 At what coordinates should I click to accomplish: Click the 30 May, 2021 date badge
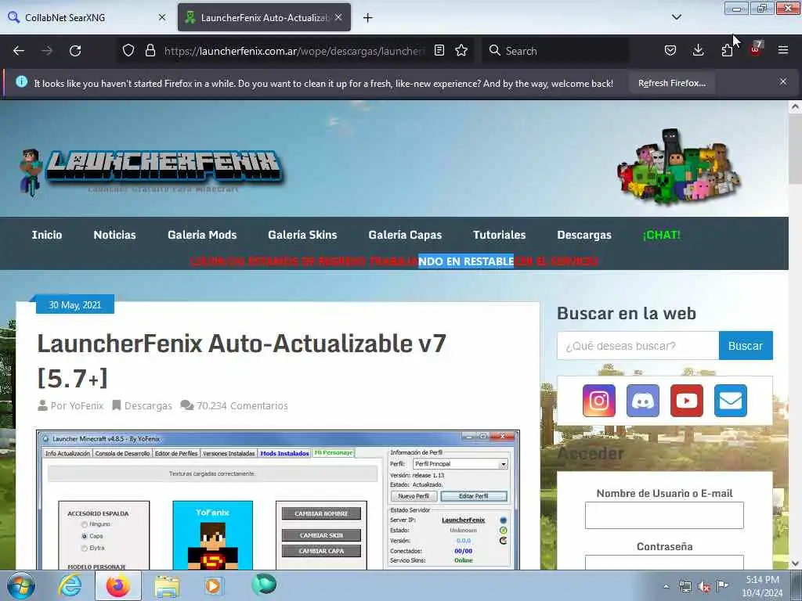click(x=75, y=305)
